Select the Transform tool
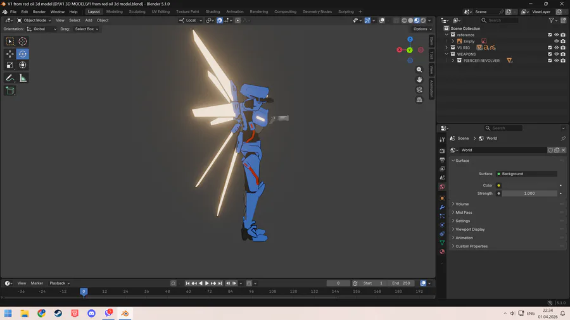 coord(23,65)
